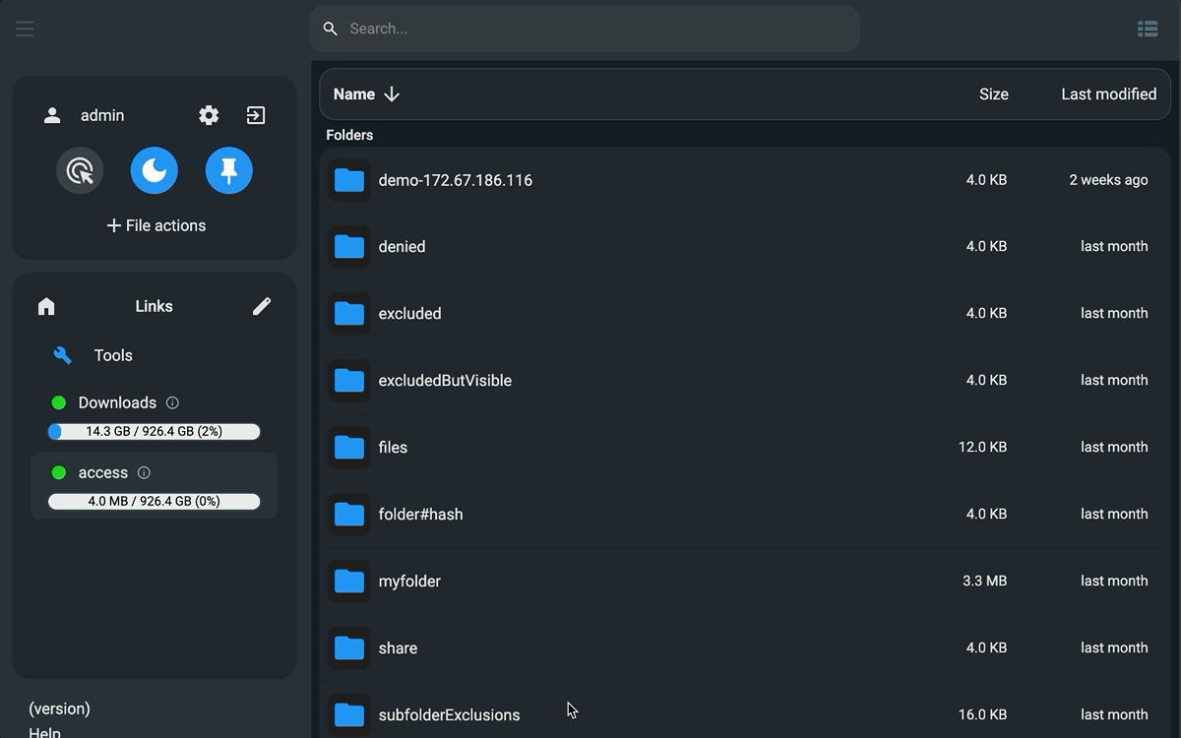Click the Links heading
Screen dimensions: 1181x738
point(154,306)
